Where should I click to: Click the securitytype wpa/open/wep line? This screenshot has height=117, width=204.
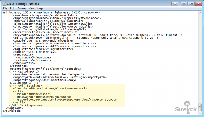pyautogui.click(x=67, y=100)
